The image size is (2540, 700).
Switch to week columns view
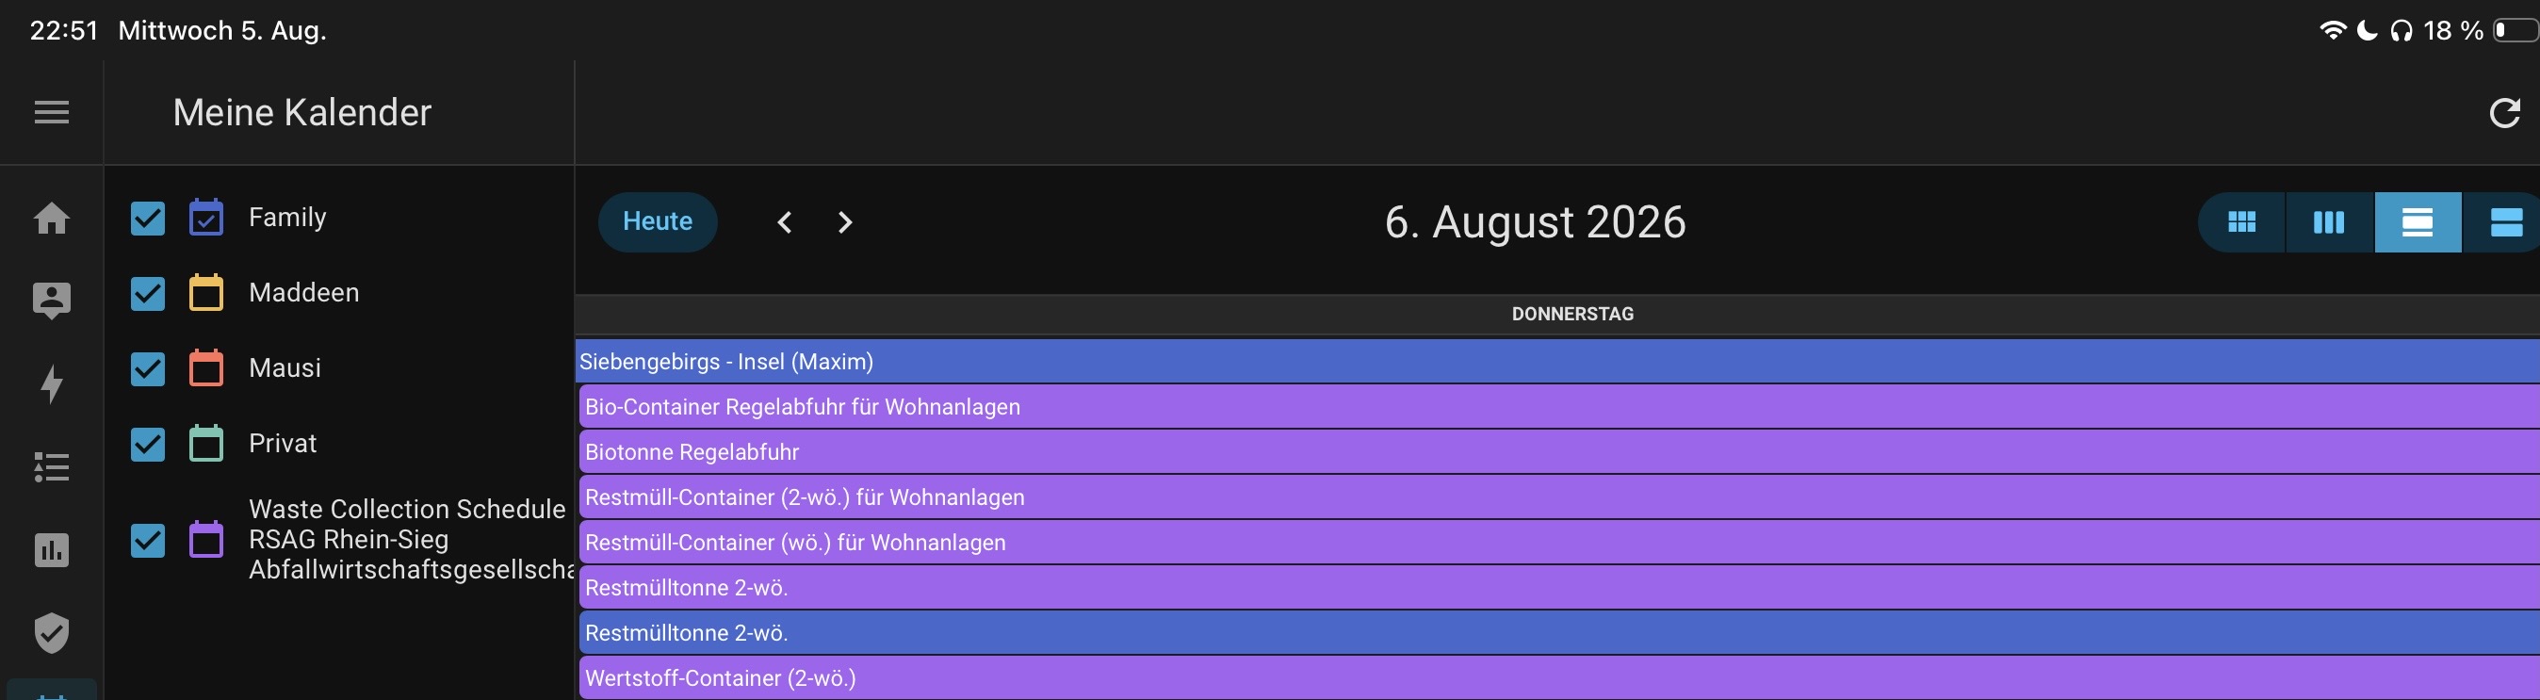(x=2328, y=223)
